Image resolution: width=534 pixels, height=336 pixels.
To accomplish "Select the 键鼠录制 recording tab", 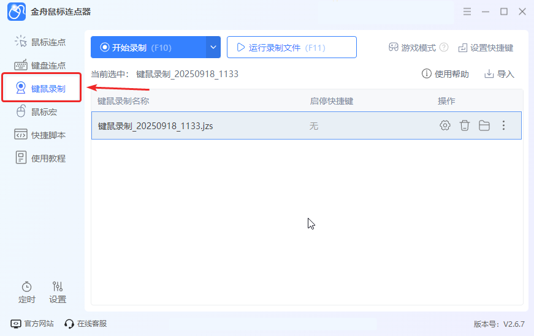I will (x=41, y=88).
